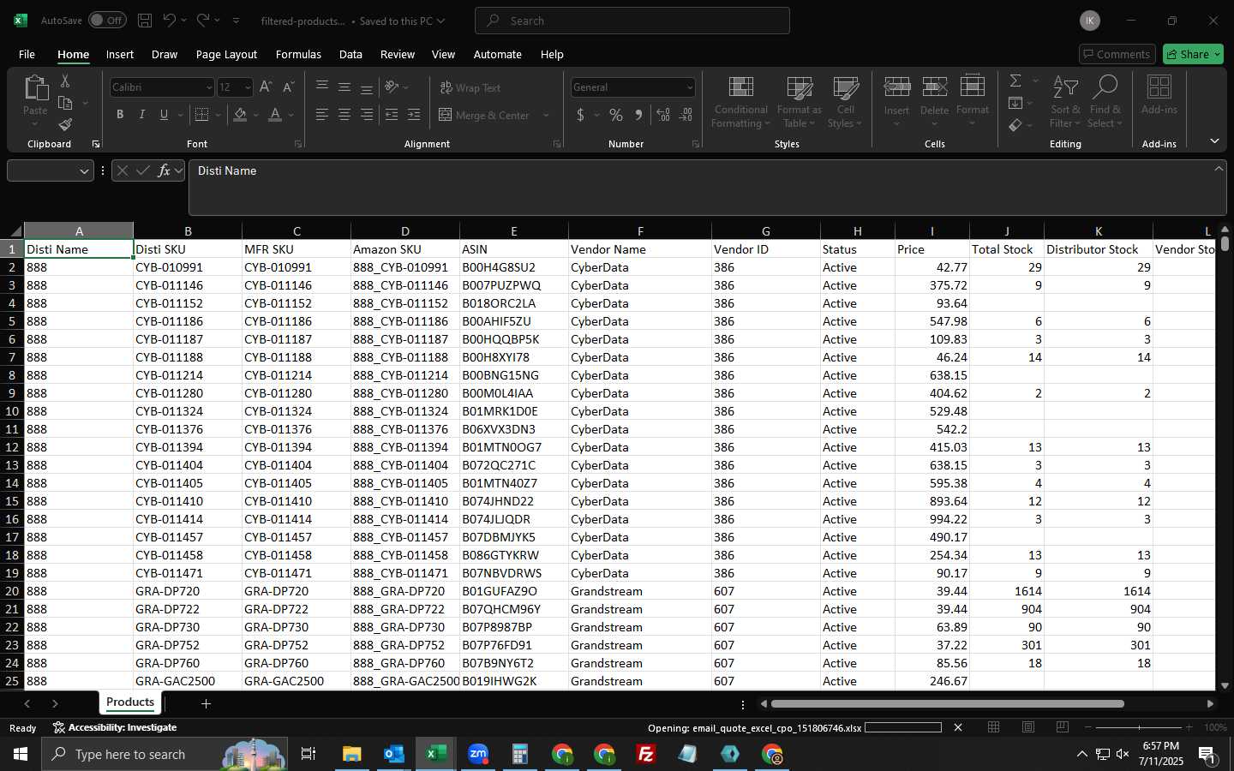Click the Decrease Indent icon
The height and width of the screenshot is (771, 1234).
[392, 115]
